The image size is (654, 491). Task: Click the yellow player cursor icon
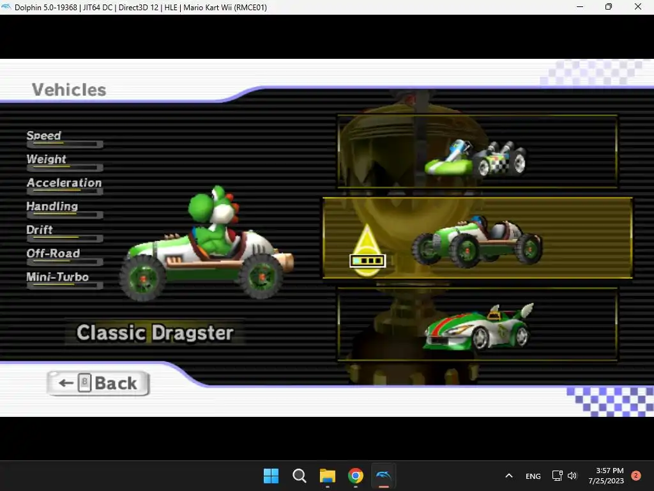pyautogui.click(x=367, y=251)
